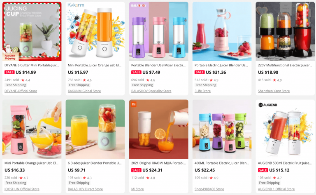316x195 pixels.
Task: Click the 4.9 star rating of 400ML juicer
Action: tap(214, 178)
